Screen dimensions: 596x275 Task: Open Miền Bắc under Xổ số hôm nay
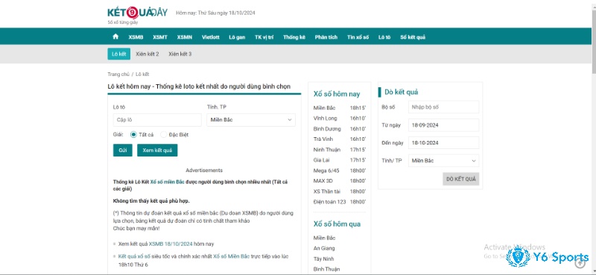click(x=325, y=108)
